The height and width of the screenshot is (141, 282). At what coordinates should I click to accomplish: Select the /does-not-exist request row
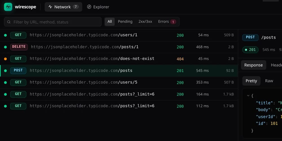(x=119, y=59)
